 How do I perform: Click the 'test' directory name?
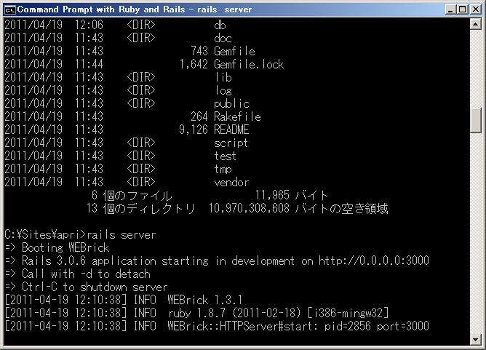pyautogui.click(x=226, y=156)
